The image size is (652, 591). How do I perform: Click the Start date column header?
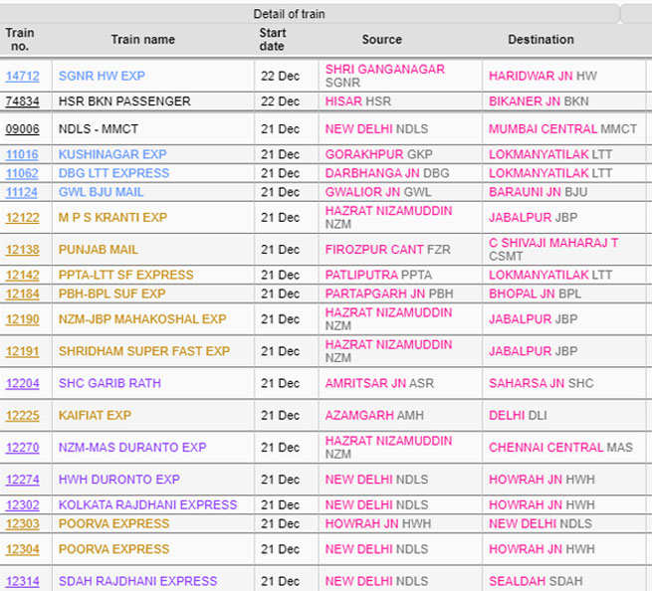272,40
